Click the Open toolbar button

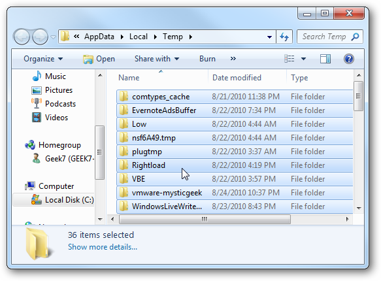[99, 59]
